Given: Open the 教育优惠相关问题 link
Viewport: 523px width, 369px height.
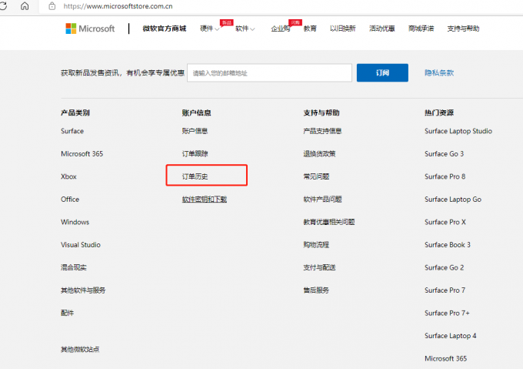Looking at the screenshot, I should tap(328, 222).
